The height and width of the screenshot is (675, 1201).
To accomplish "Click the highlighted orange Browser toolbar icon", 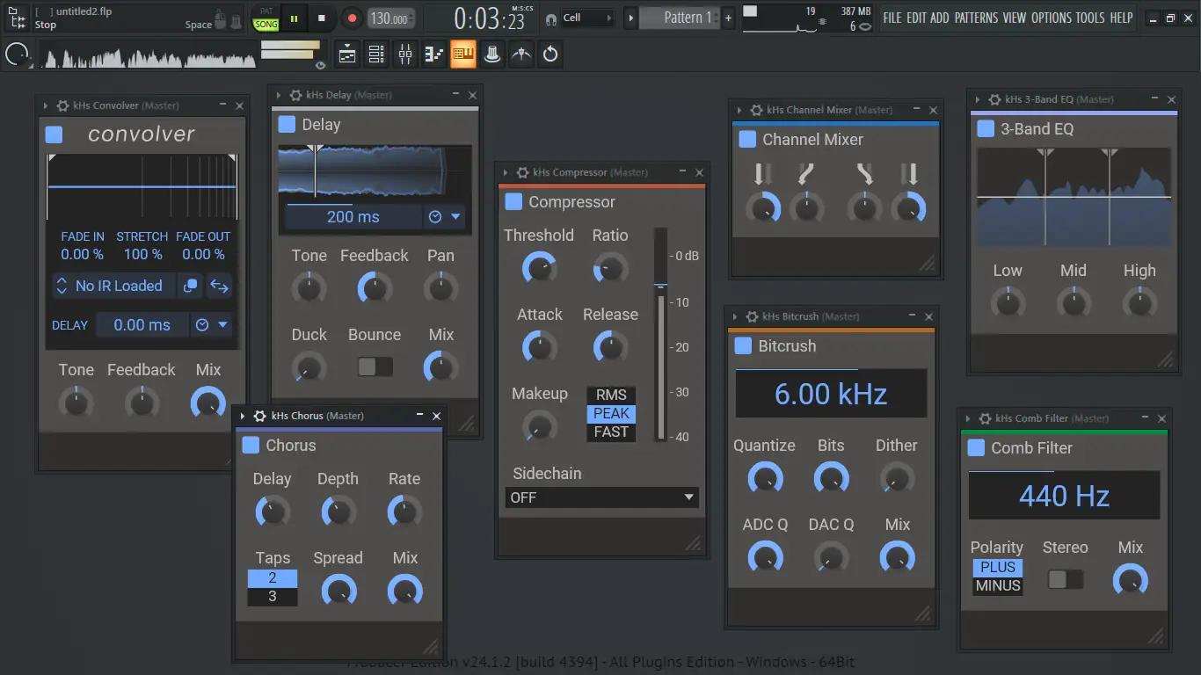I will (x=463, y=54).
